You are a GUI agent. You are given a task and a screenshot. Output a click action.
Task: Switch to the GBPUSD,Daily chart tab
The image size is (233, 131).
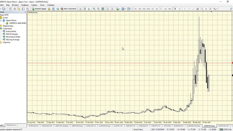point(77,126)
